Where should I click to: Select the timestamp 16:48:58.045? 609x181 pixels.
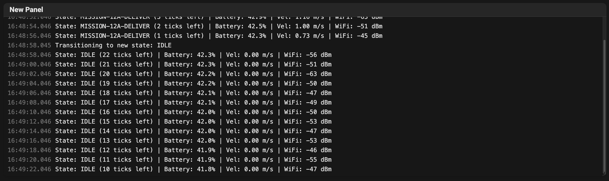coord(29,45)
